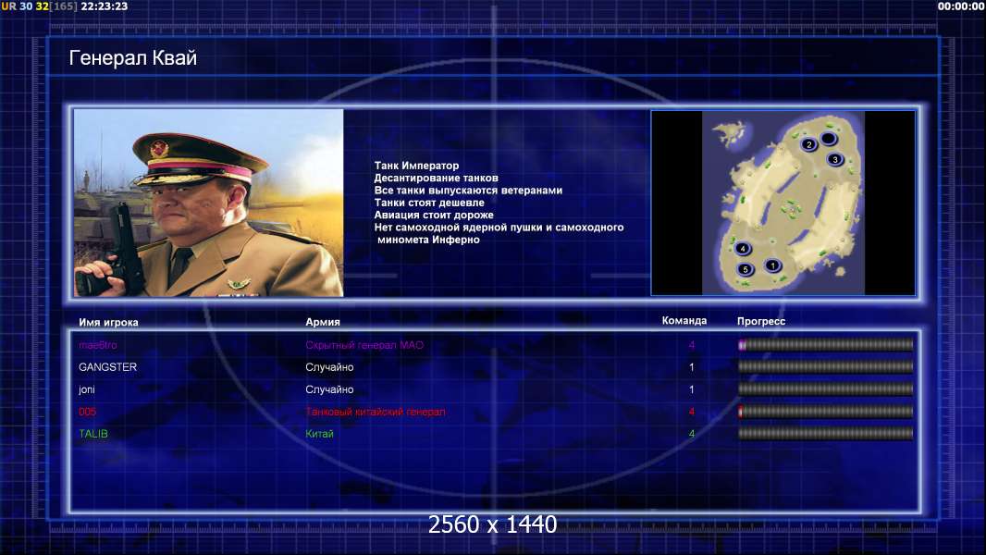Select player name 'joni'
Viewport: 986px width, 555px height.
click(x=87, y=389)
